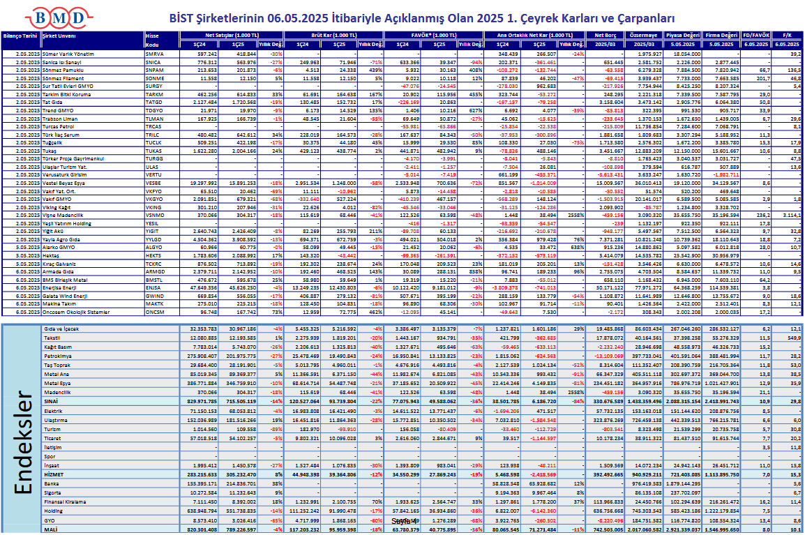
Task: Click the Tat Gıda company name
Action: [54, 103]
